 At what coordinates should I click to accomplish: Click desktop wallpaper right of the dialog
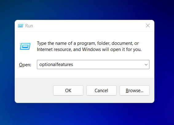(164, 62)
